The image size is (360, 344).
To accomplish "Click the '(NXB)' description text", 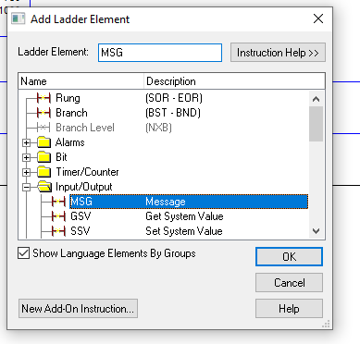I will [x=158, y=128].
